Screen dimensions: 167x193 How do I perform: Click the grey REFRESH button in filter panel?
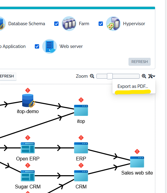(140, 62)
